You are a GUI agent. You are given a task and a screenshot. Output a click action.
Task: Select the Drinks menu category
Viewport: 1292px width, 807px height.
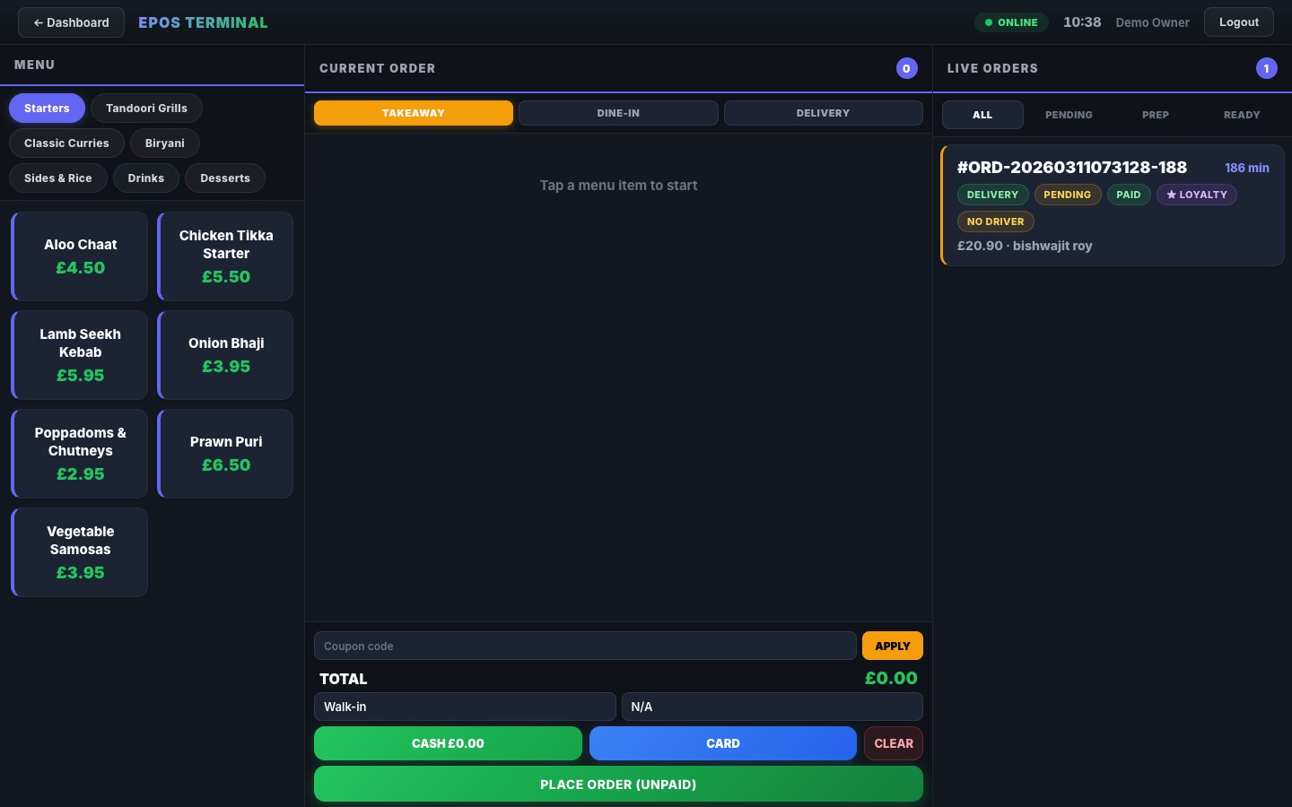point(146,178)
